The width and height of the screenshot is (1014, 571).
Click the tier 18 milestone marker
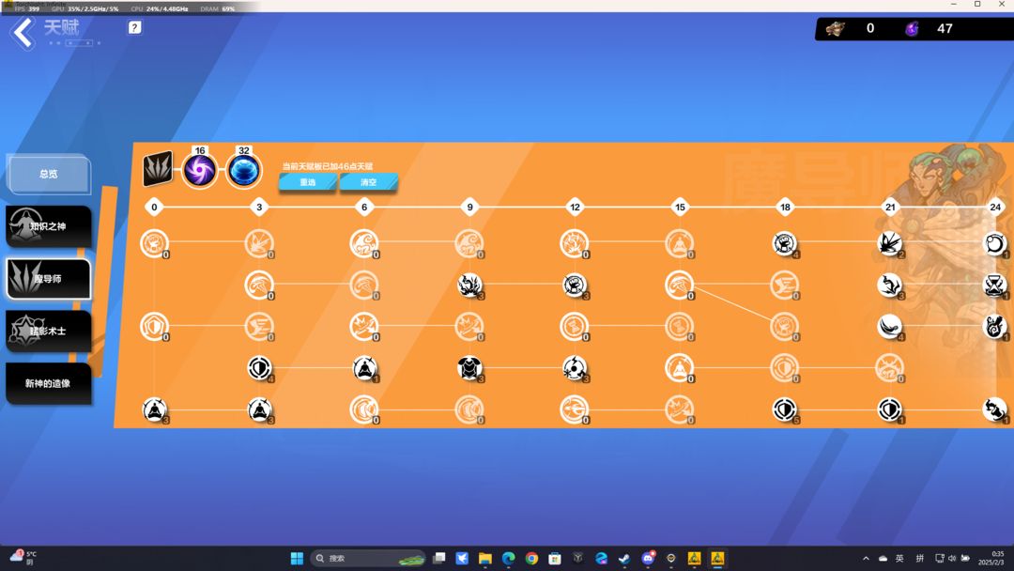[x=785, y=207]
